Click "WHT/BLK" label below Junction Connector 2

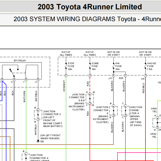tap(36, 130)
